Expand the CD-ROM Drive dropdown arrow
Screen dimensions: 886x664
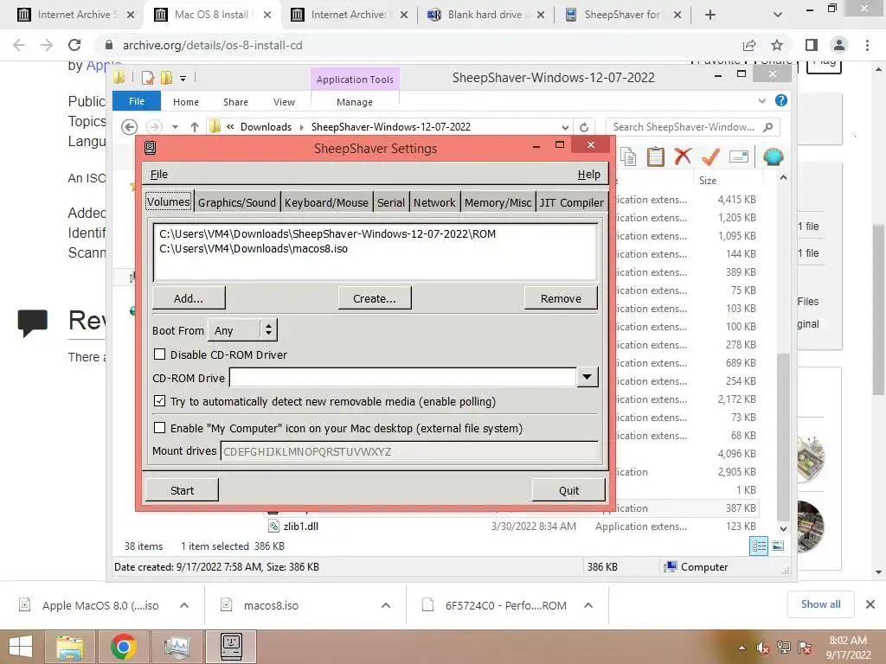pyautogui.click(x=587, y=377)
